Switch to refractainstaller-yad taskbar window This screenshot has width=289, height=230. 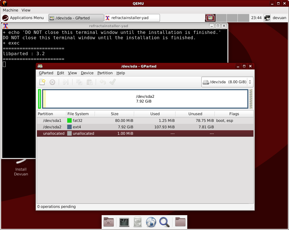(x=132, y=18)
